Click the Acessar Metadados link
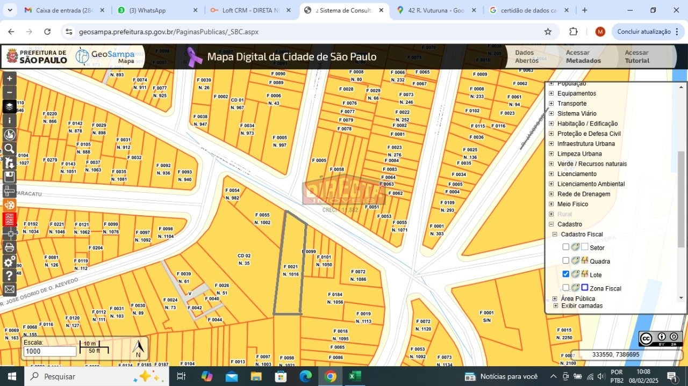 pyautogui.click(x=583, y=56)
